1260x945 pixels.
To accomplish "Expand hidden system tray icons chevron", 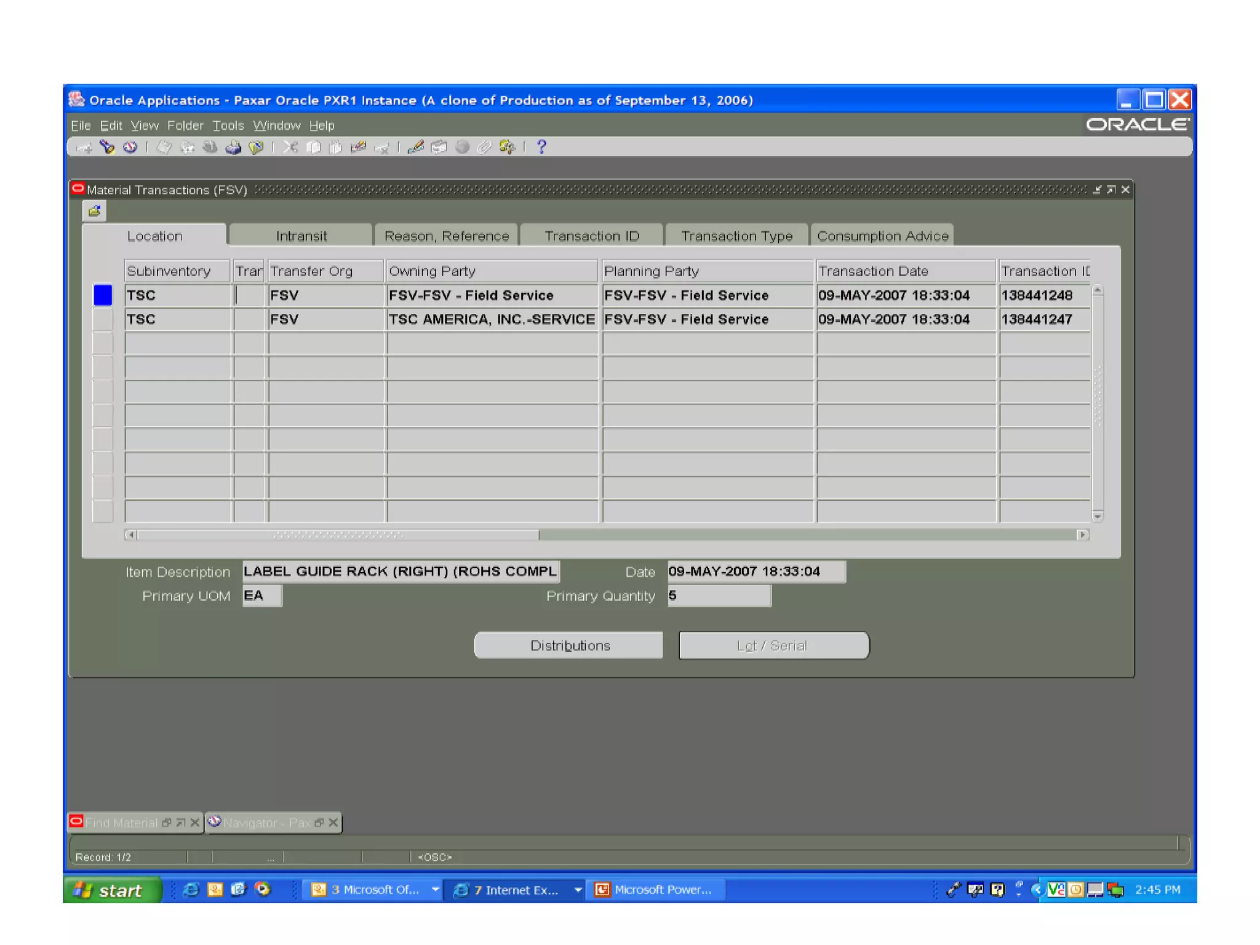I will pyautogui.click(x=1037, y=890).
